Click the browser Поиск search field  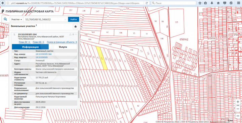174,3
